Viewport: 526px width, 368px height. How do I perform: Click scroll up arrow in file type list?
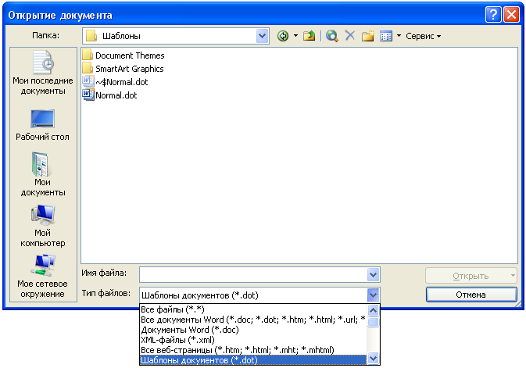pos(373,310)
